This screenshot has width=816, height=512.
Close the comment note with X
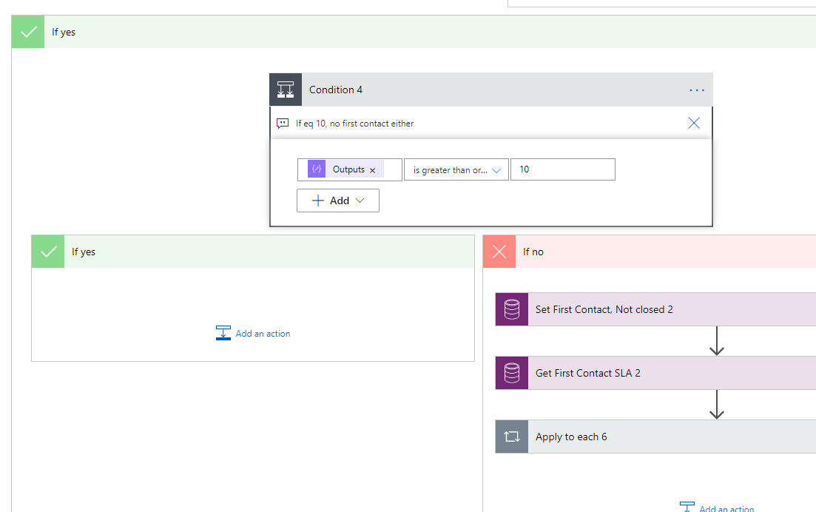[x=693, y=124]
